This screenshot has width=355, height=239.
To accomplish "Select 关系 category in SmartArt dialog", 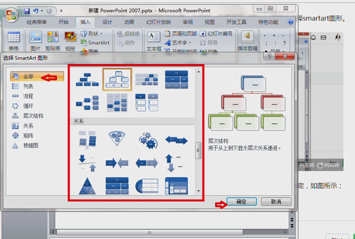I will 37,126.
